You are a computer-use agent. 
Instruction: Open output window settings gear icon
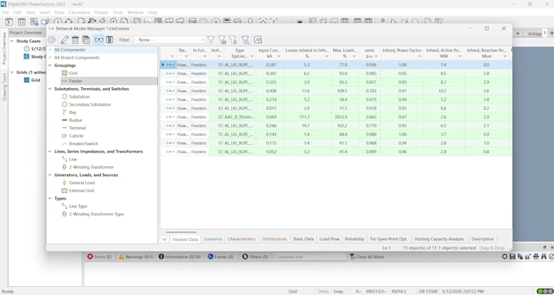[505, 257]
